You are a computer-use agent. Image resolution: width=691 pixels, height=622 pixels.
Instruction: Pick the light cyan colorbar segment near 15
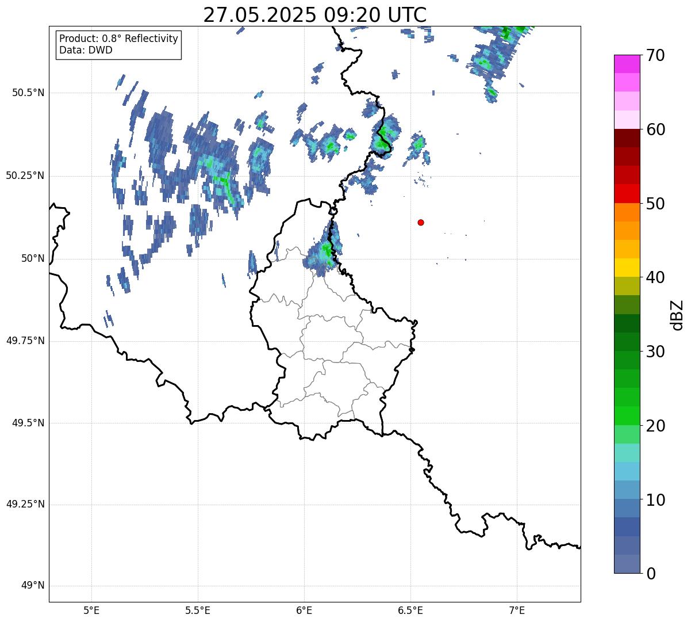[627, 453]
